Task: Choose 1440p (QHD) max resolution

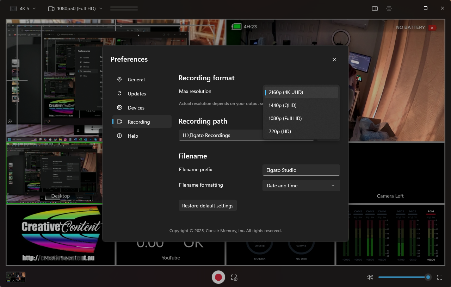Action: 301,105
